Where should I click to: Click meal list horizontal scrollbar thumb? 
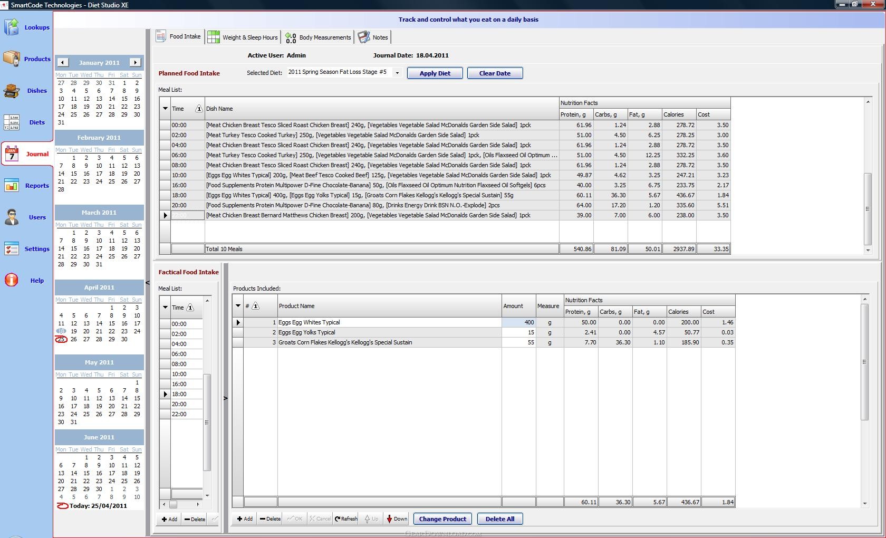[172, 505]
